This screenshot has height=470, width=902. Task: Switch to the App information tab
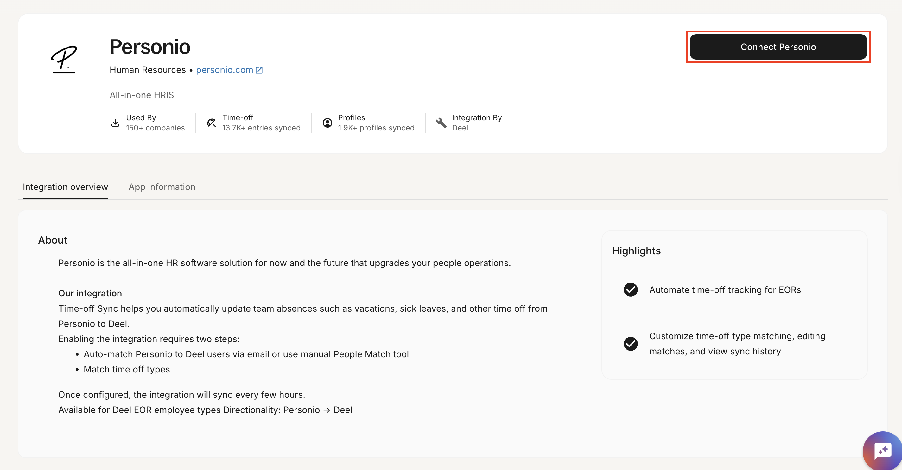pyautogui.click(x=162, y=187)
